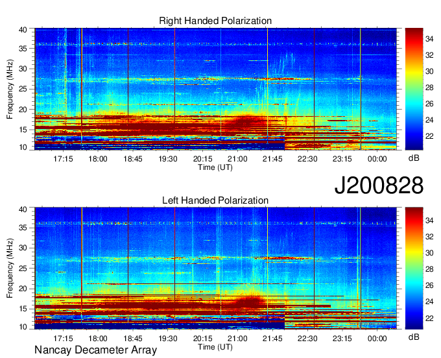Click the 'Left Handed Polarization' plot title
Viewport: 441px width, 358px height.
215,200
